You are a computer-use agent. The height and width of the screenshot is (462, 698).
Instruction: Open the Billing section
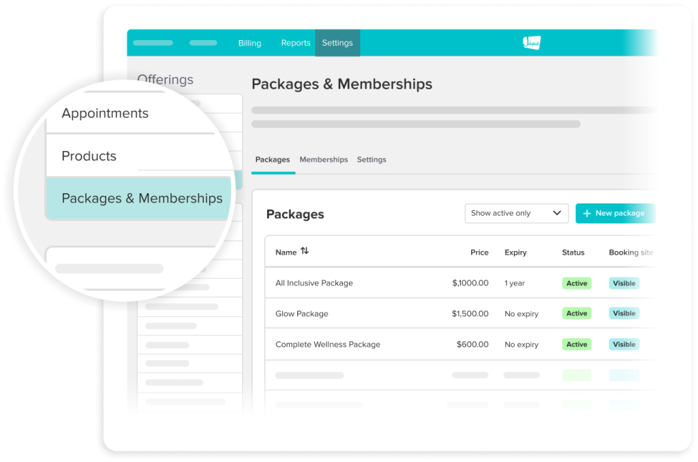point(249,43)
